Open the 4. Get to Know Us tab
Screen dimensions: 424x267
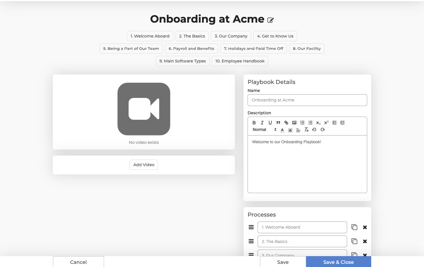tap(275, 36)
